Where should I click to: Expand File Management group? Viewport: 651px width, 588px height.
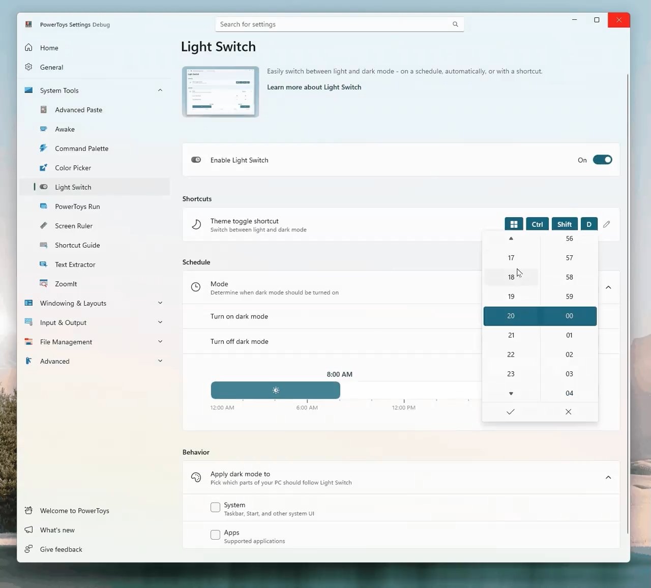click(160, 342)
